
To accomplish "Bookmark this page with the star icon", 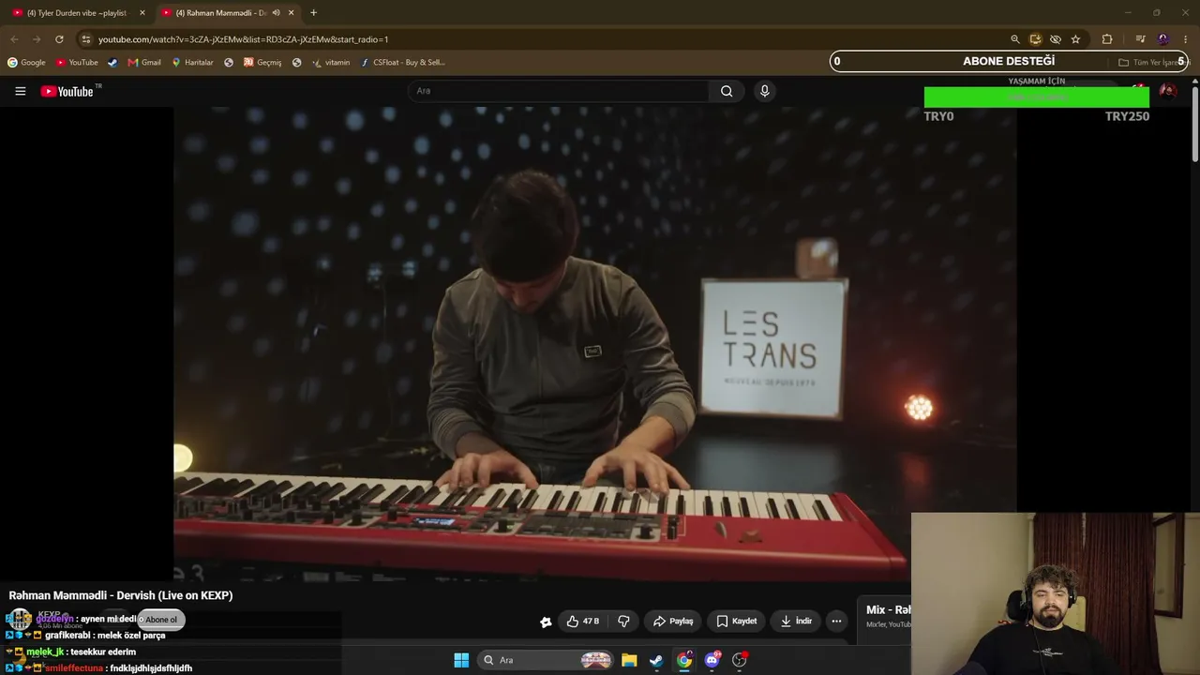I will 1075,39.
